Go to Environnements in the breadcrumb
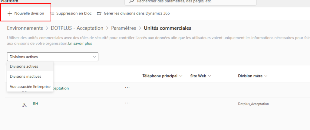310x130 pixels. [x=25, y=28]
